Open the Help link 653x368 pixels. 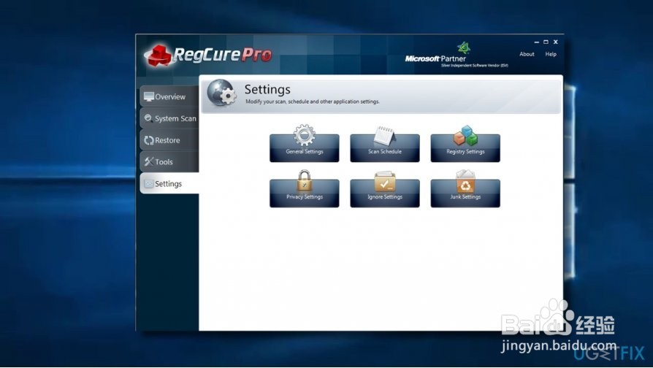click(551, 54)
